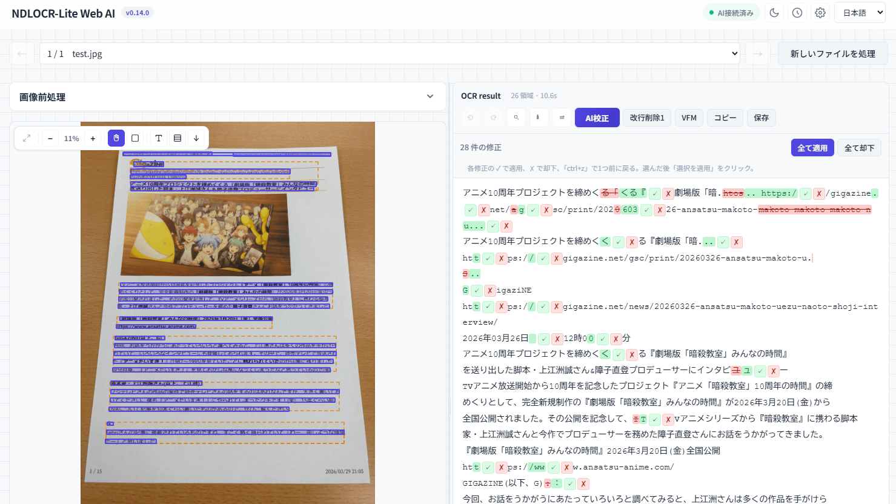Screen dimensions: 896x504
Task: Open the search icon in OCR results
Action: 516,118
